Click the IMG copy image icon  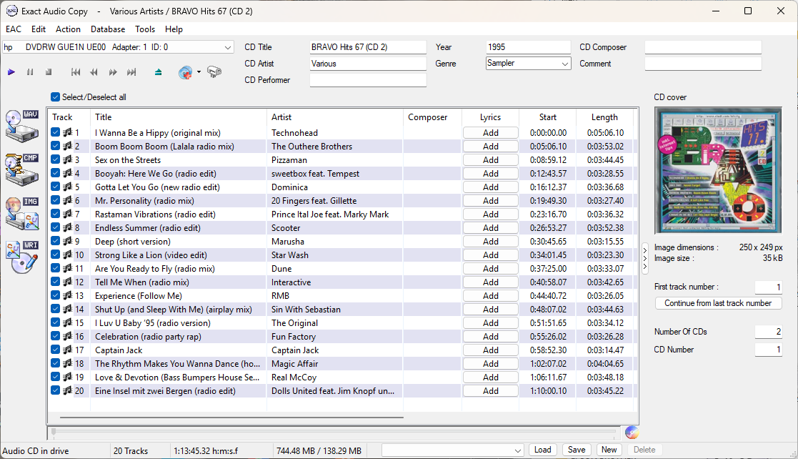(x=21, y=213)
